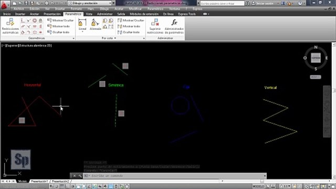Toggle Snap mode in the status bar
The image size is (336, 189).
(57, 186)
